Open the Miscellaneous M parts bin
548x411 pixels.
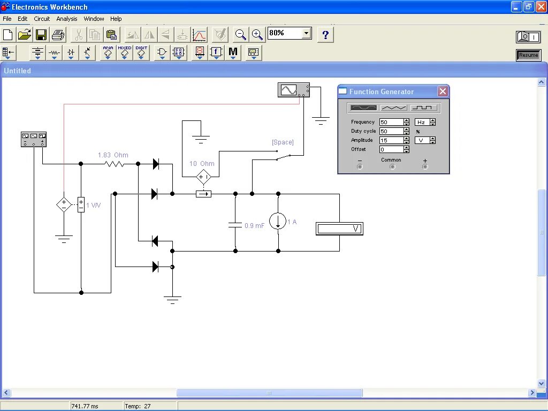pos(233,53)
